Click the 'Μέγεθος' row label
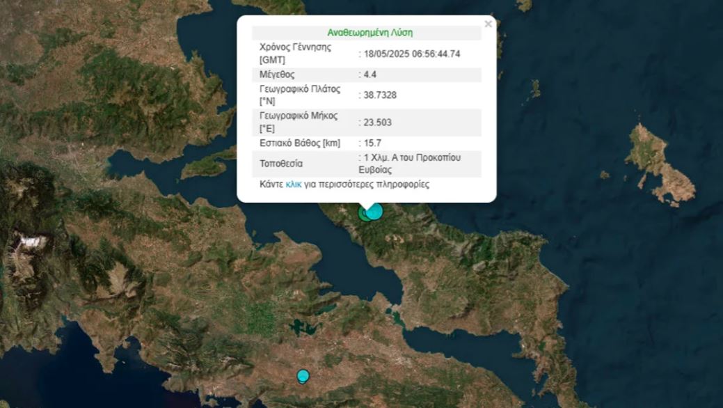The image size is (723, 408). click(277, 74)
